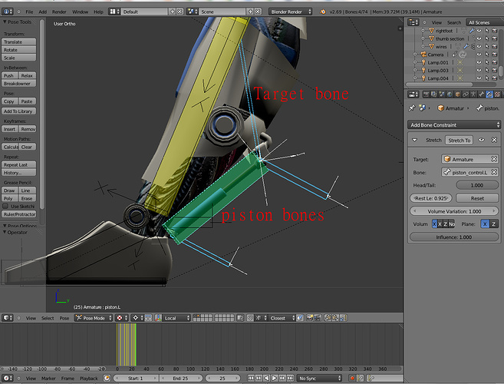Select the No volume preservation option
The height and width of the screenshot is (384, 504).
452,224
